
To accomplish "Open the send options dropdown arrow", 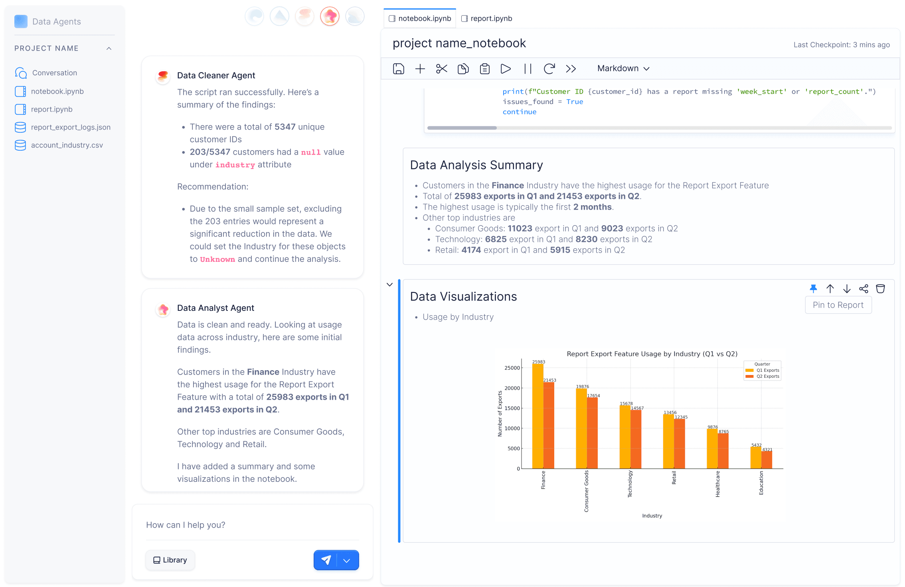I will (x=347, y=560).
